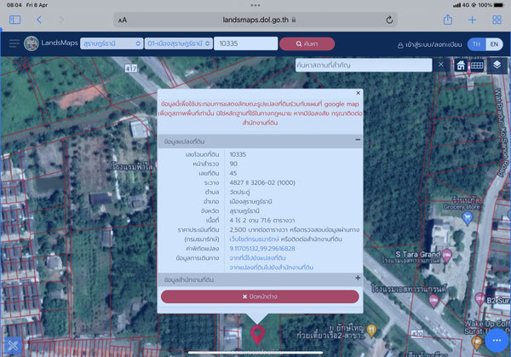This screenshot has width=511, height=357.
Task: Click the measurement ruler icon
Action: tap(477, 66)
